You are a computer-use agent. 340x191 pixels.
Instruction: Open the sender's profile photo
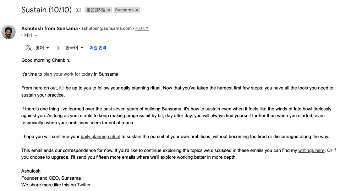pos(9,32)
